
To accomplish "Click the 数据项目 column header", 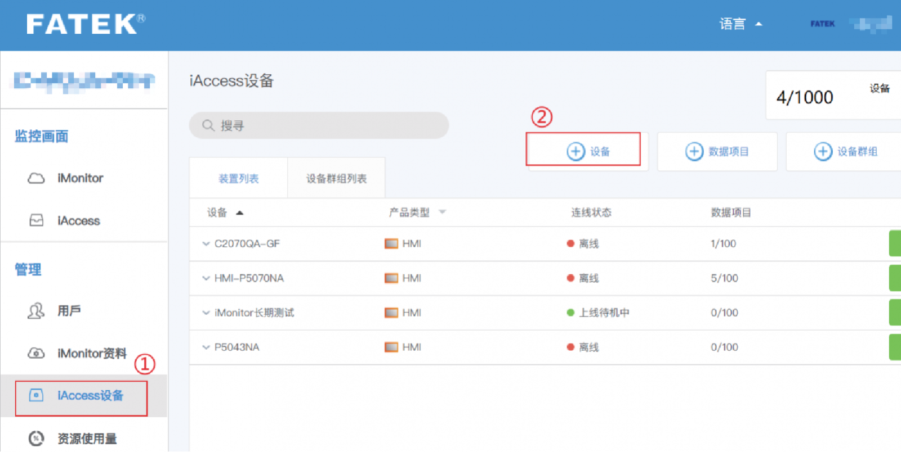I will 731,213.
